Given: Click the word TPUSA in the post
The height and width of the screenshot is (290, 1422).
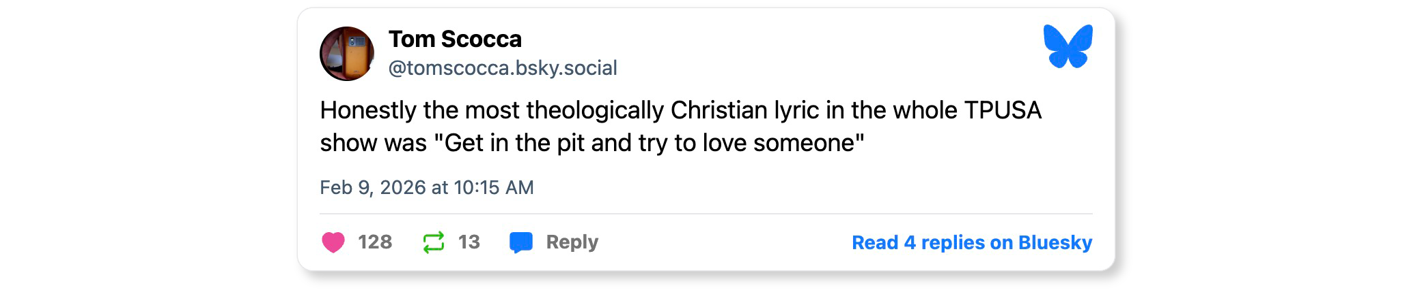Looking at the screenshot, I should tap(1003, 110).
